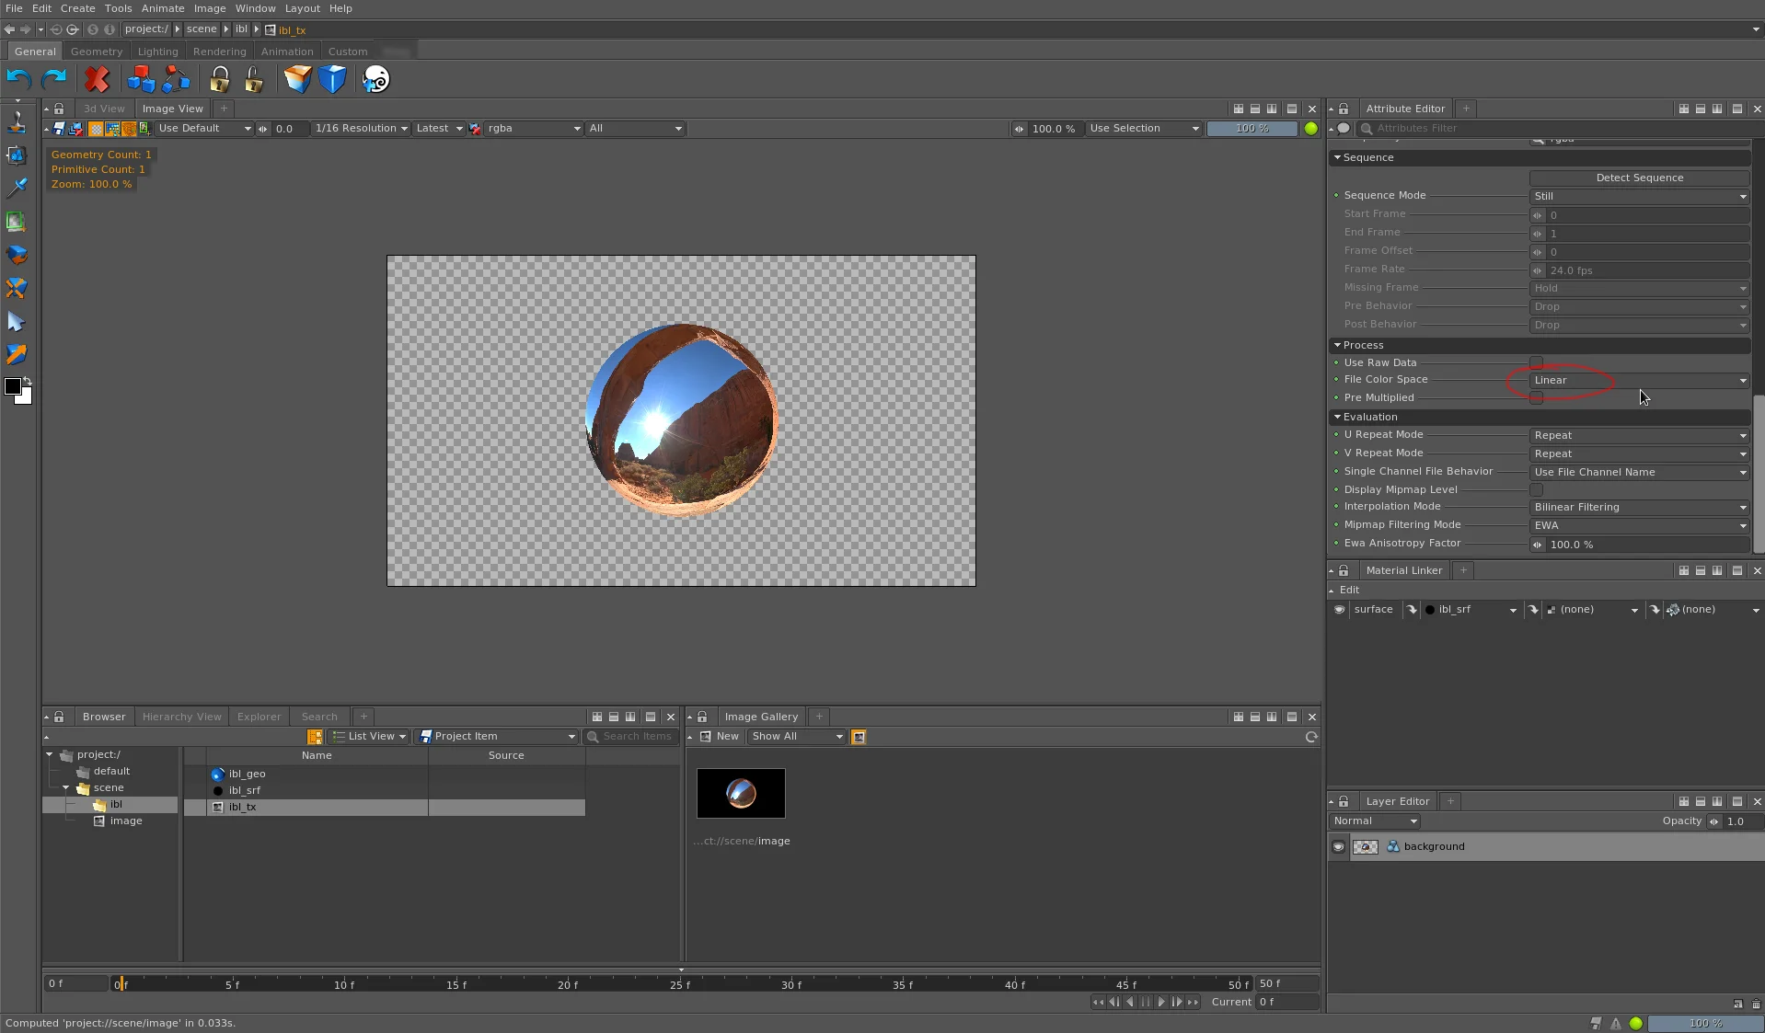Open the Layer Editor Normal blend mode dropdown
This screenshot has height=1033, width=1765.
coord(1375,821)
